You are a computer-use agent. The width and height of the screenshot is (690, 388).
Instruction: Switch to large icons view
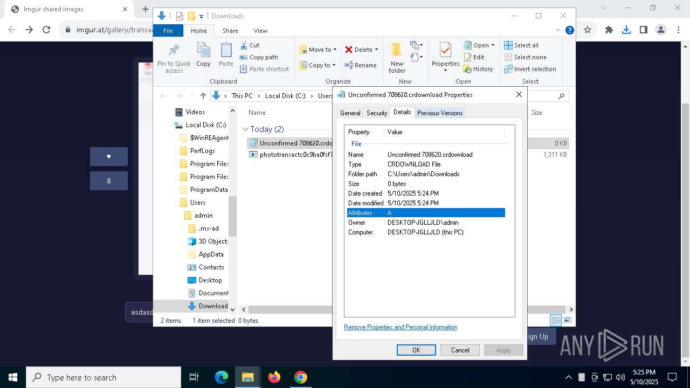567,320
